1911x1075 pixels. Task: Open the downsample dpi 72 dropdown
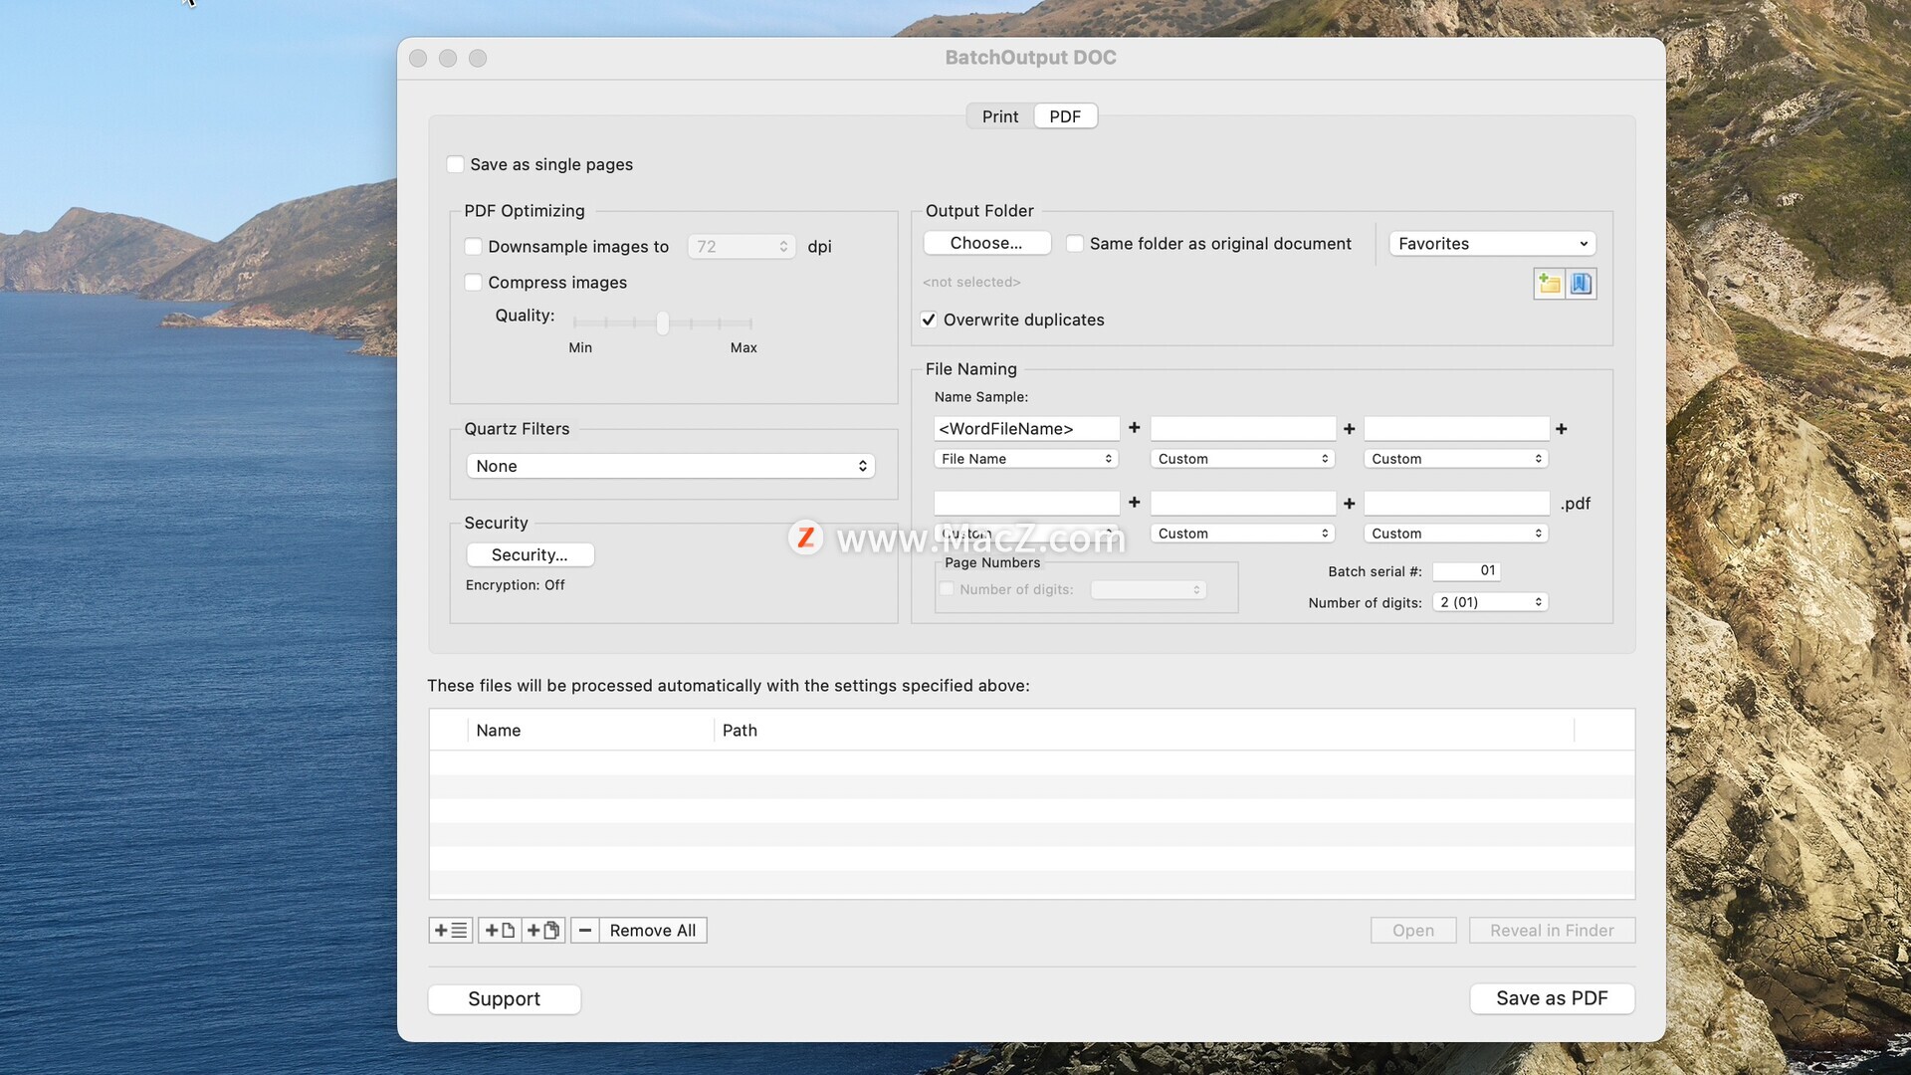[x=742, y=247]
